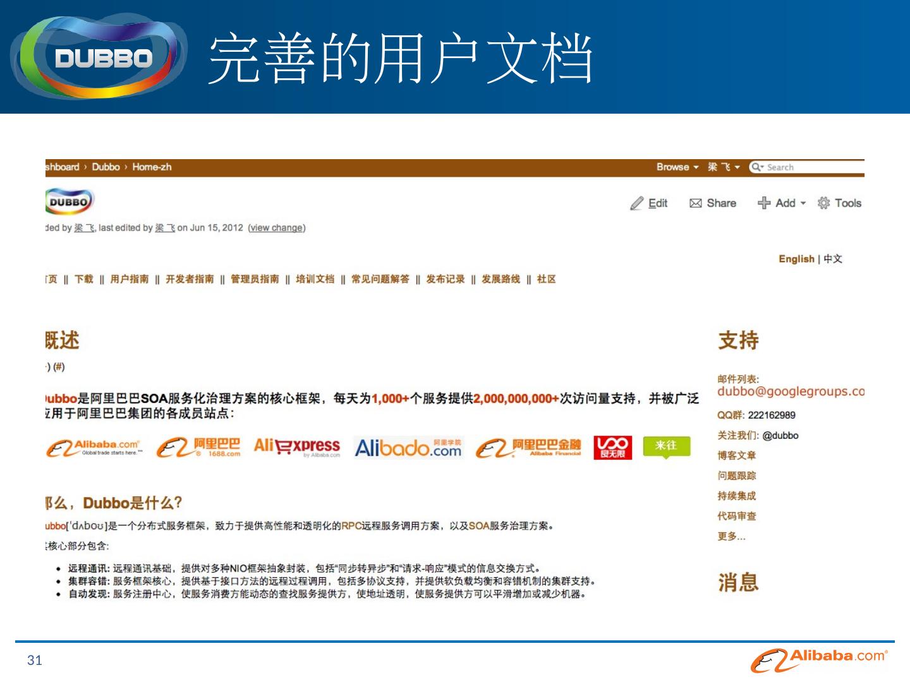Viewport: 910px width, 682px height.
Task: Click the DUBBO logo on the wiki page
Action: click(x=69, y=202)
